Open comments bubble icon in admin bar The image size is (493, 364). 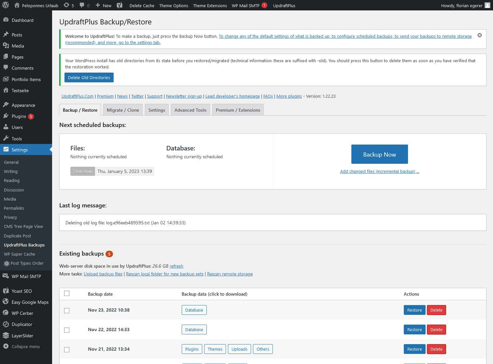click(85, 5)
